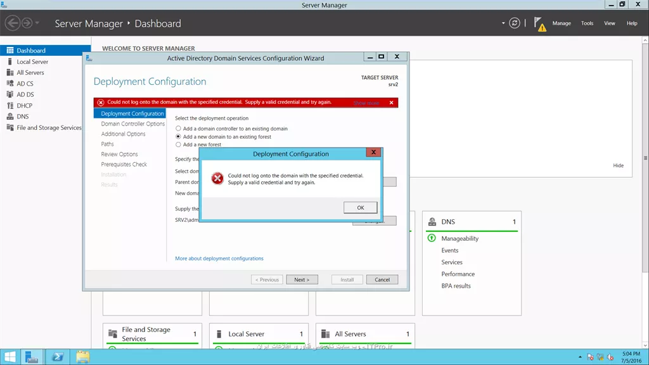Open the DHCP role icon
649x365 pixels.
10,106
